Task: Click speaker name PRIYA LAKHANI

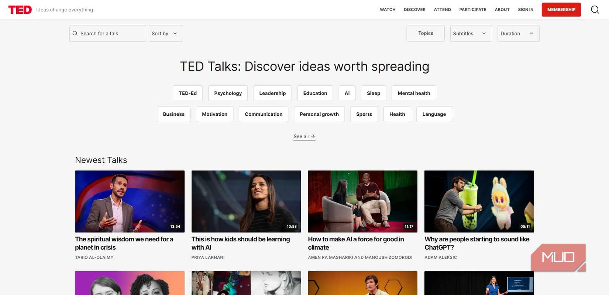Action: point(208,257)
